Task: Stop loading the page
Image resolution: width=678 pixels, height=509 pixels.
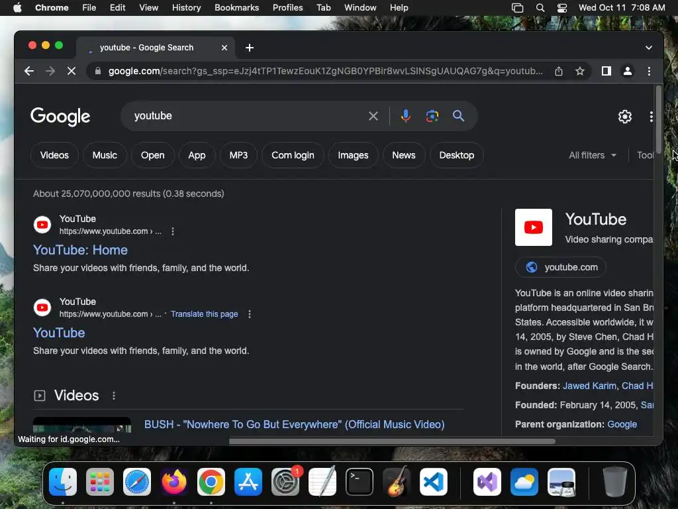Action: (x=72, y=71)
